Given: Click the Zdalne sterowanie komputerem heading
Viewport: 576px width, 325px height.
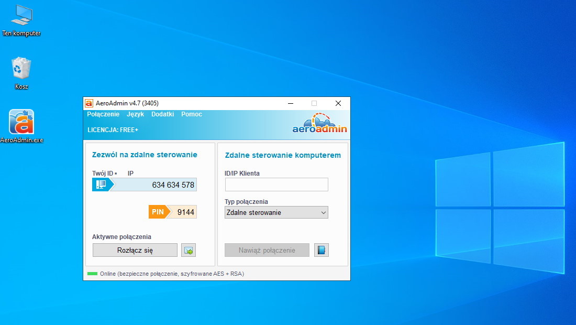Looking at the screenshot, I should click(x=283, y=155).
